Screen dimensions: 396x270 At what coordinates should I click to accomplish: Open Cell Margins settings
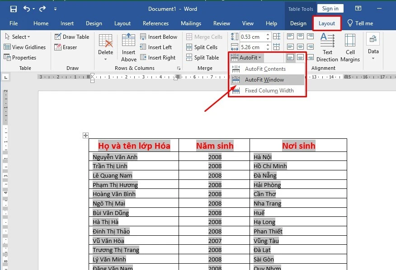click(x=350, y=47)
